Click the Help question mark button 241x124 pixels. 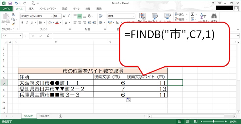(213, 3)
